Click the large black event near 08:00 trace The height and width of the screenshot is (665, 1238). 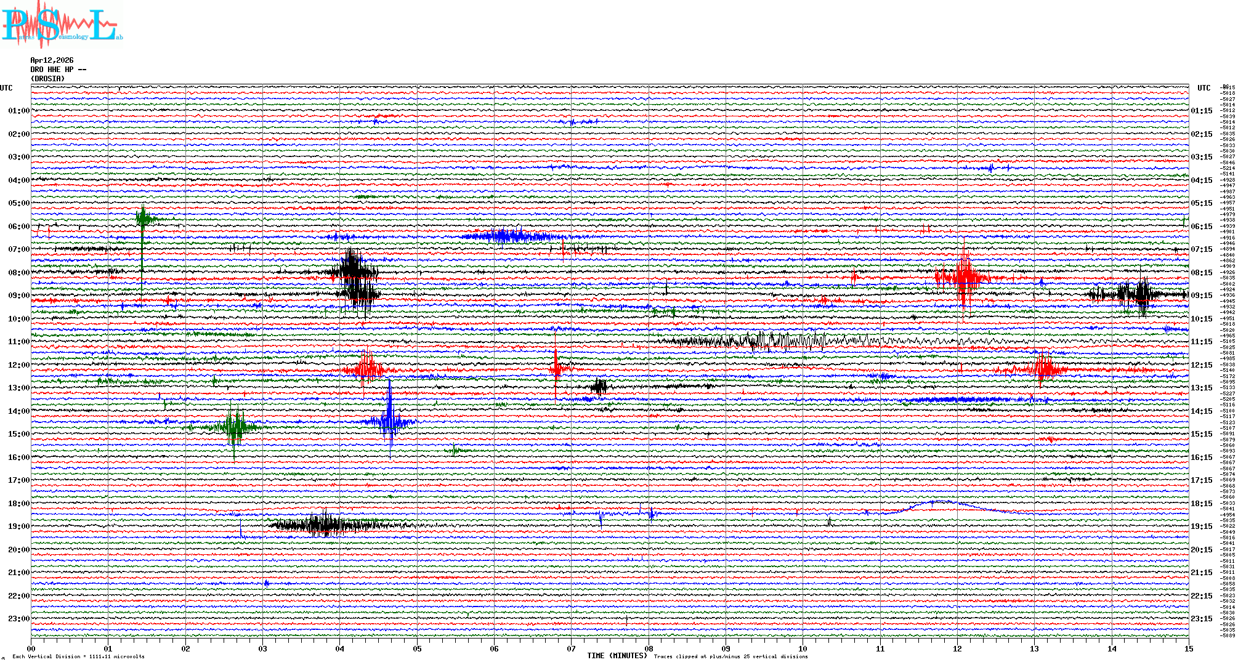pyautogui.click(x=352, y=271)
